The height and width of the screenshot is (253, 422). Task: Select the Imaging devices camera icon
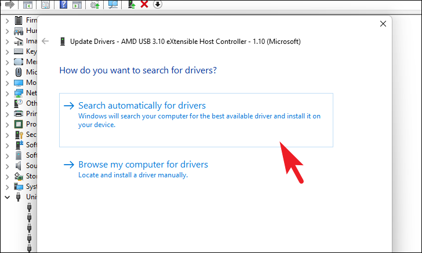coord(19,42)
